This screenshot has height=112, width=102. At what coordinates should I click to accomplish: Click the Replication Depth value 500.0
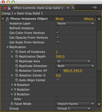pos(60,56)
